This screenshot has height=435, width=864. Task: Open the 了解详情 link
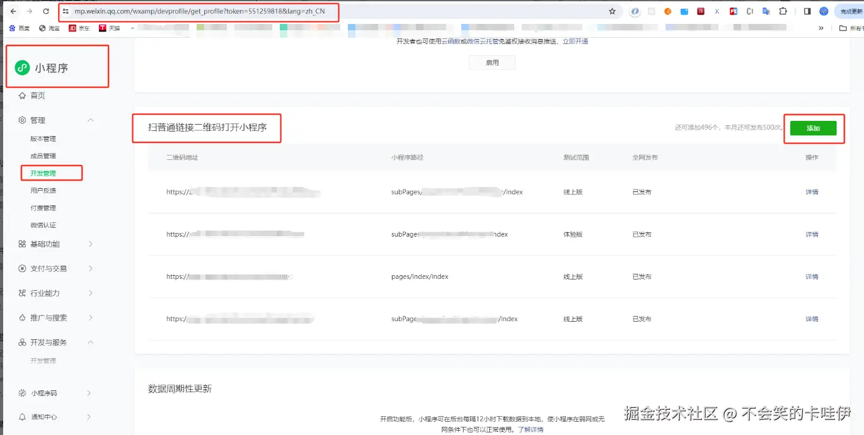[x=531, y=429]
